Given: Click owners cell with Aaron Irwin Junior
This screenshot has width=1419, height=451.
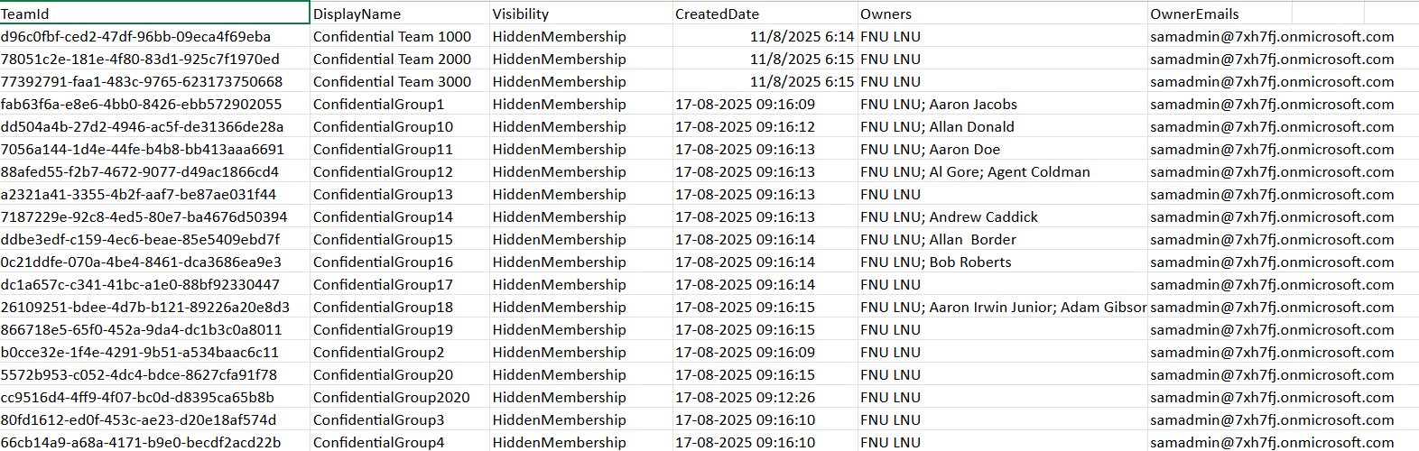Looking at the screenshot, I should tap(1001, 307).
